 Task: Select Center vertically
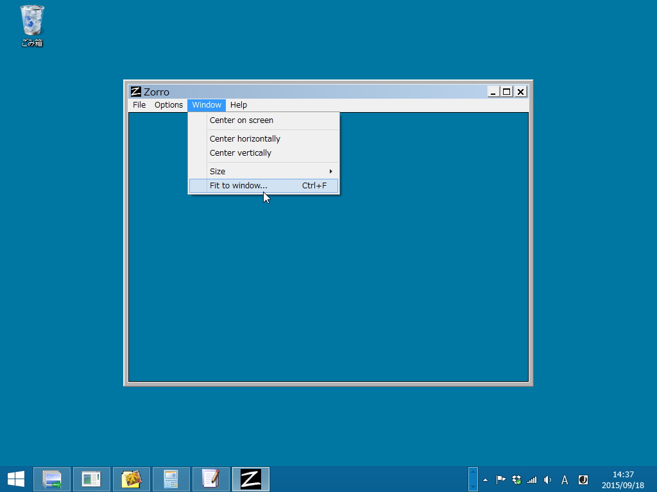click(264, 153)
